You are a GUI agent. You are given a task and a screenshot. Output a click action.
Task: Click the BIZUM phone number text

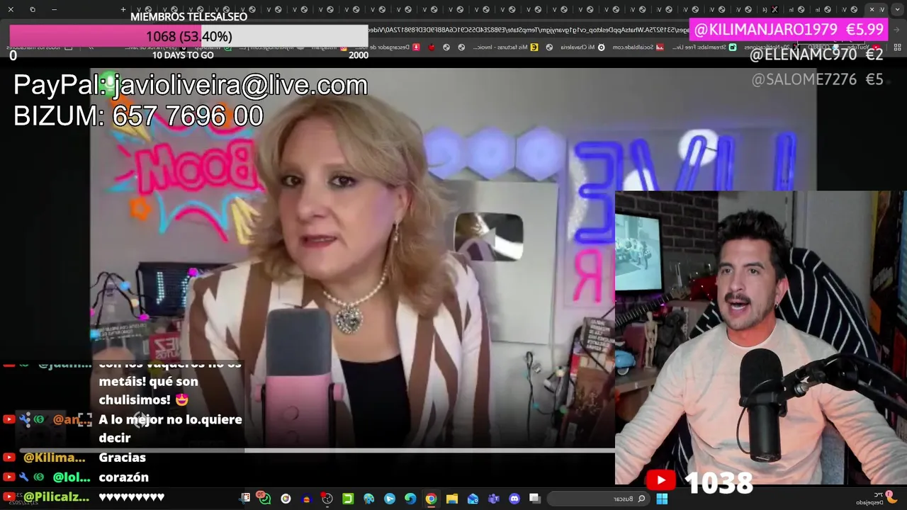coord(138,116)
